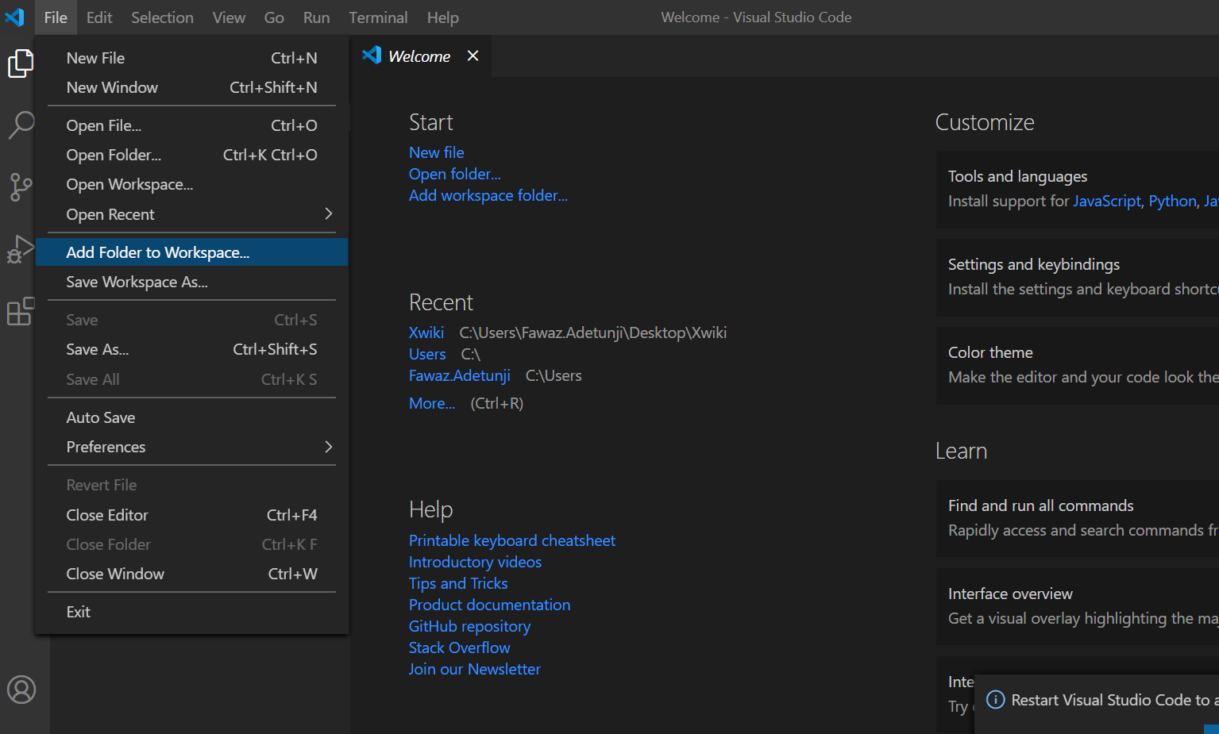This screenshot has width=1219, height=734.
Task: Choose Close Window menu entry
Action: pos(191,574)
